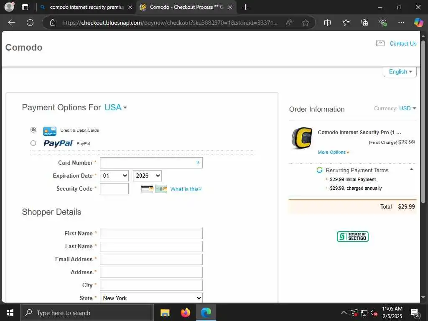This screenshot has width=428, height=321.
Task: Click in the Email Address field
Action: (151, 259)
